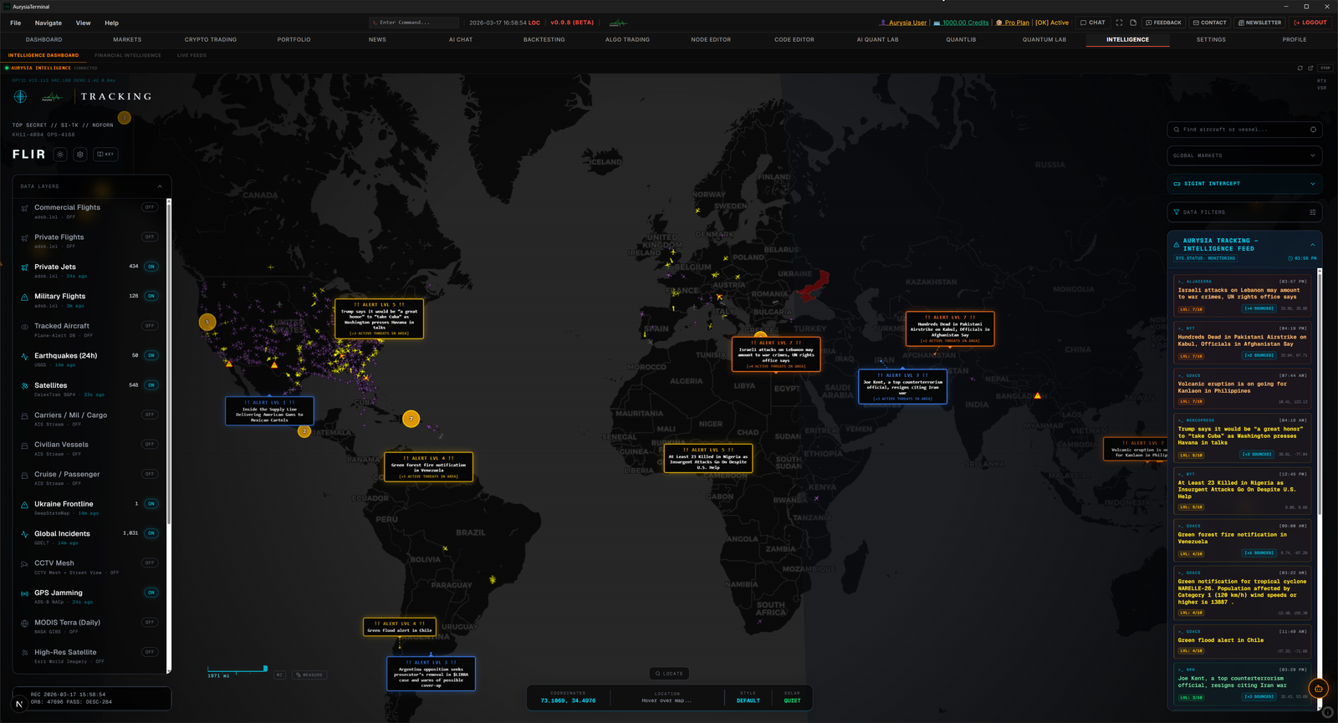Click the data filters list icon
Viewport: 1338px width, 723px height.
tap(1312, 212)
